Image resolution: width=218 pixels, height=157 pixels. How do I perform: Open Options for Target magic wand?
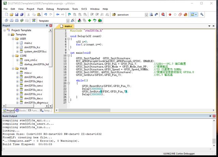click(73, 20)
